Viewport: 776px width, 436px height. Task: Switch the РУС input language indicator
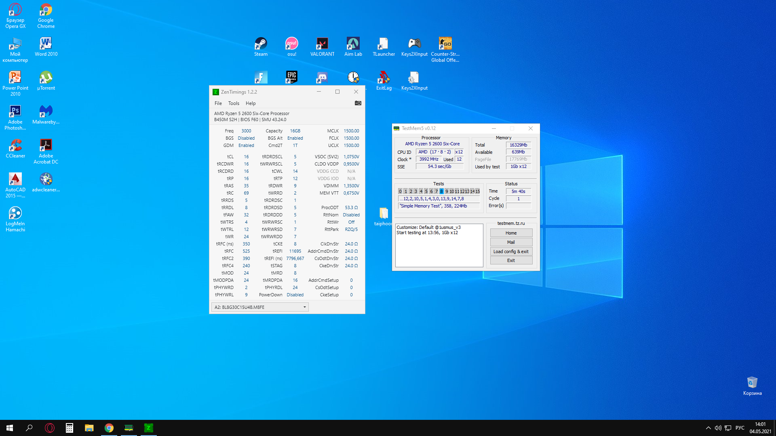coord(740,428)
